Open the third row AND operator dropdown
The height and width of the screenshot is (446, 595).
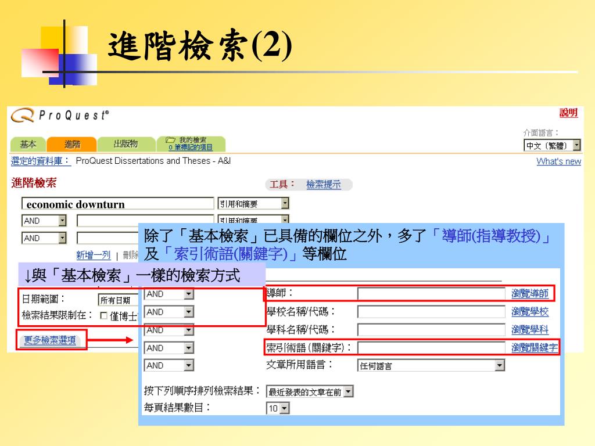point(44,238)
